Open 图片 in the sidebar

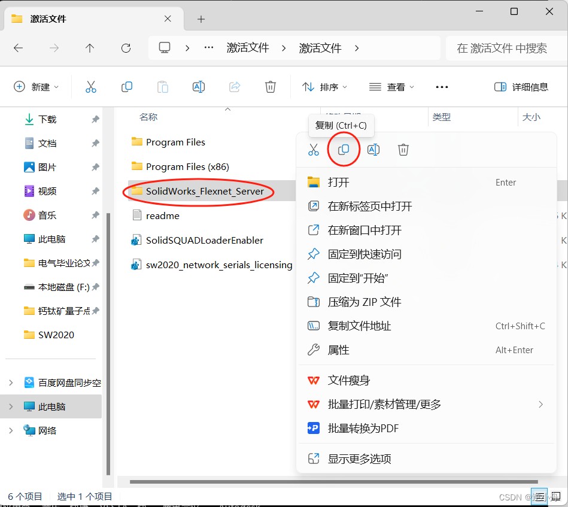point(47,167)
